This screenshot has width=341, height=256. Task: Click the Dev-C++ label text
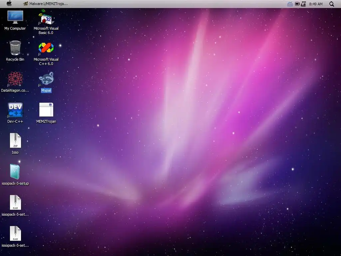15,121
